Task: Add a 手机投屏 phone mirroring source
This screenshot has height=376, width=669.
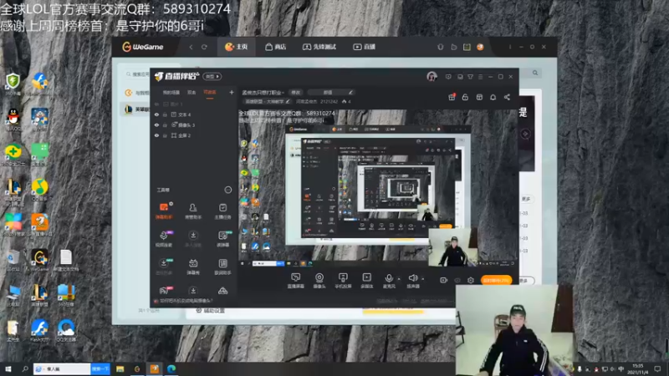Action: 343,281
